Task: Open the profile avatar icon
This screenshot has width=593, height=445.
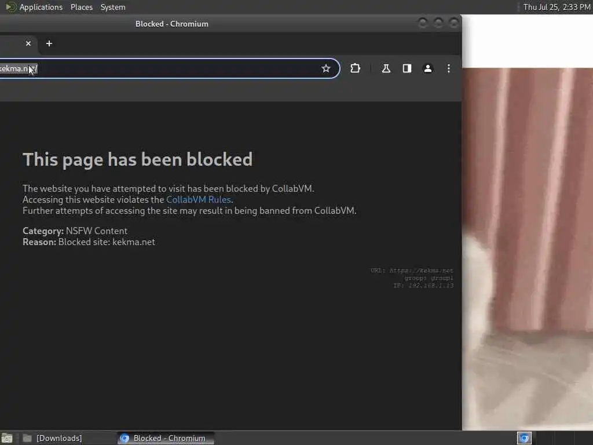Action: [428, 68]
